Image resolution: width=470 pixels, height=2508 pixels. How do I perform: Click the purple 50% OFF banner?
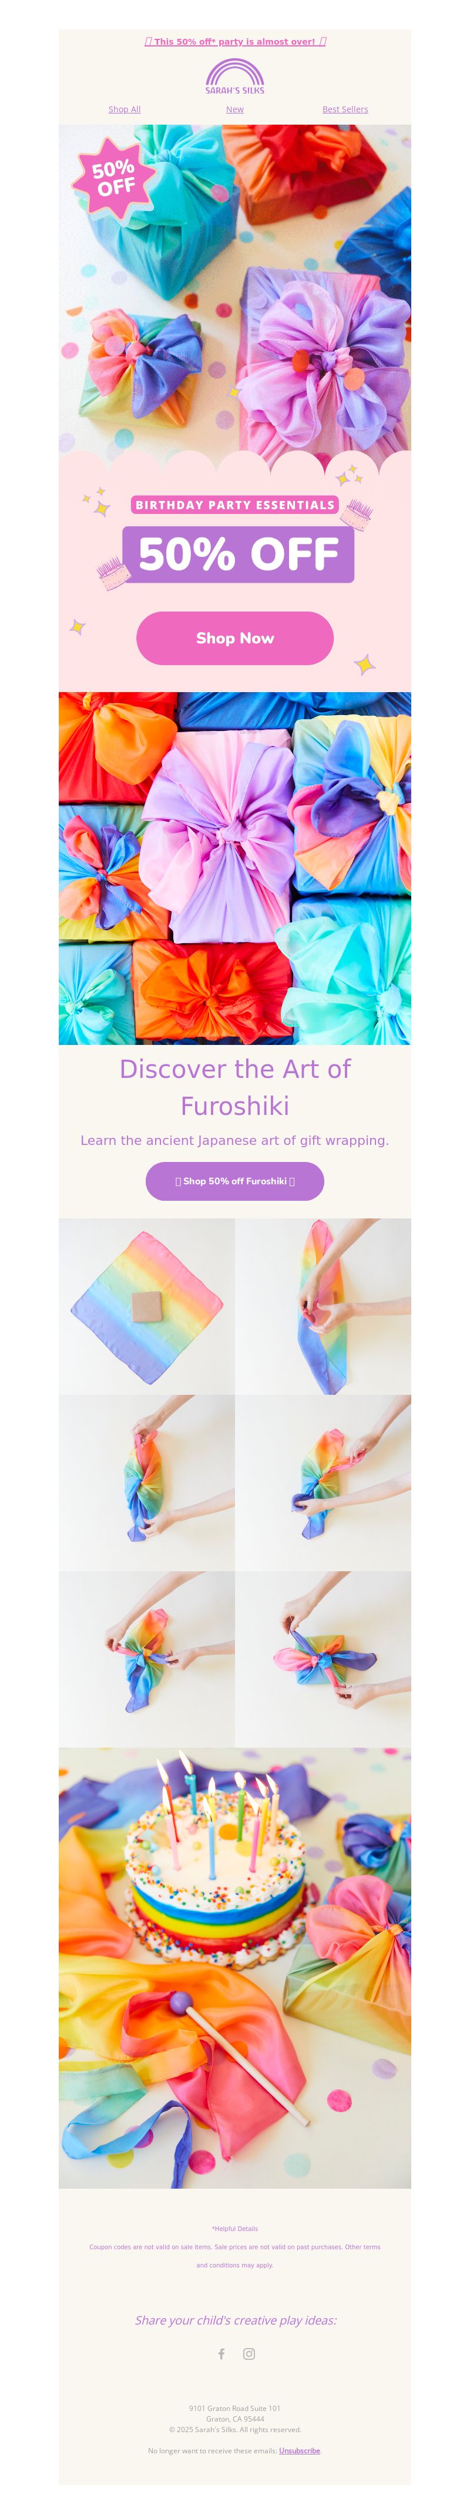[239, 554]
